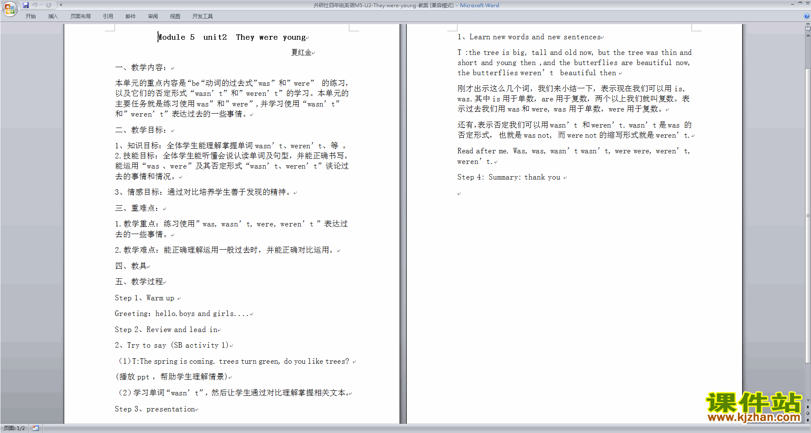Click the Undo arrow icon
This screenshot has width=811, height=433.
(x=35, y=5)
